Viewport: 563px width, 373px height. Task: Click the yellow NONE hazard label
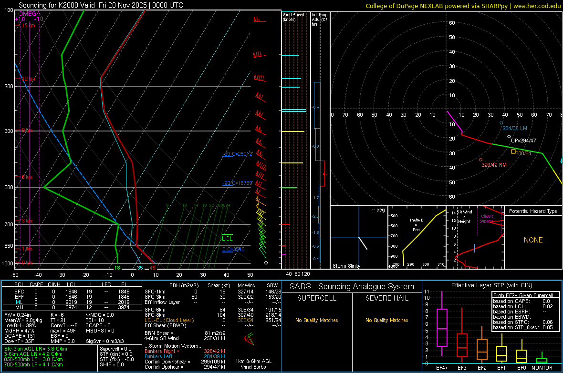pos(533,240)
